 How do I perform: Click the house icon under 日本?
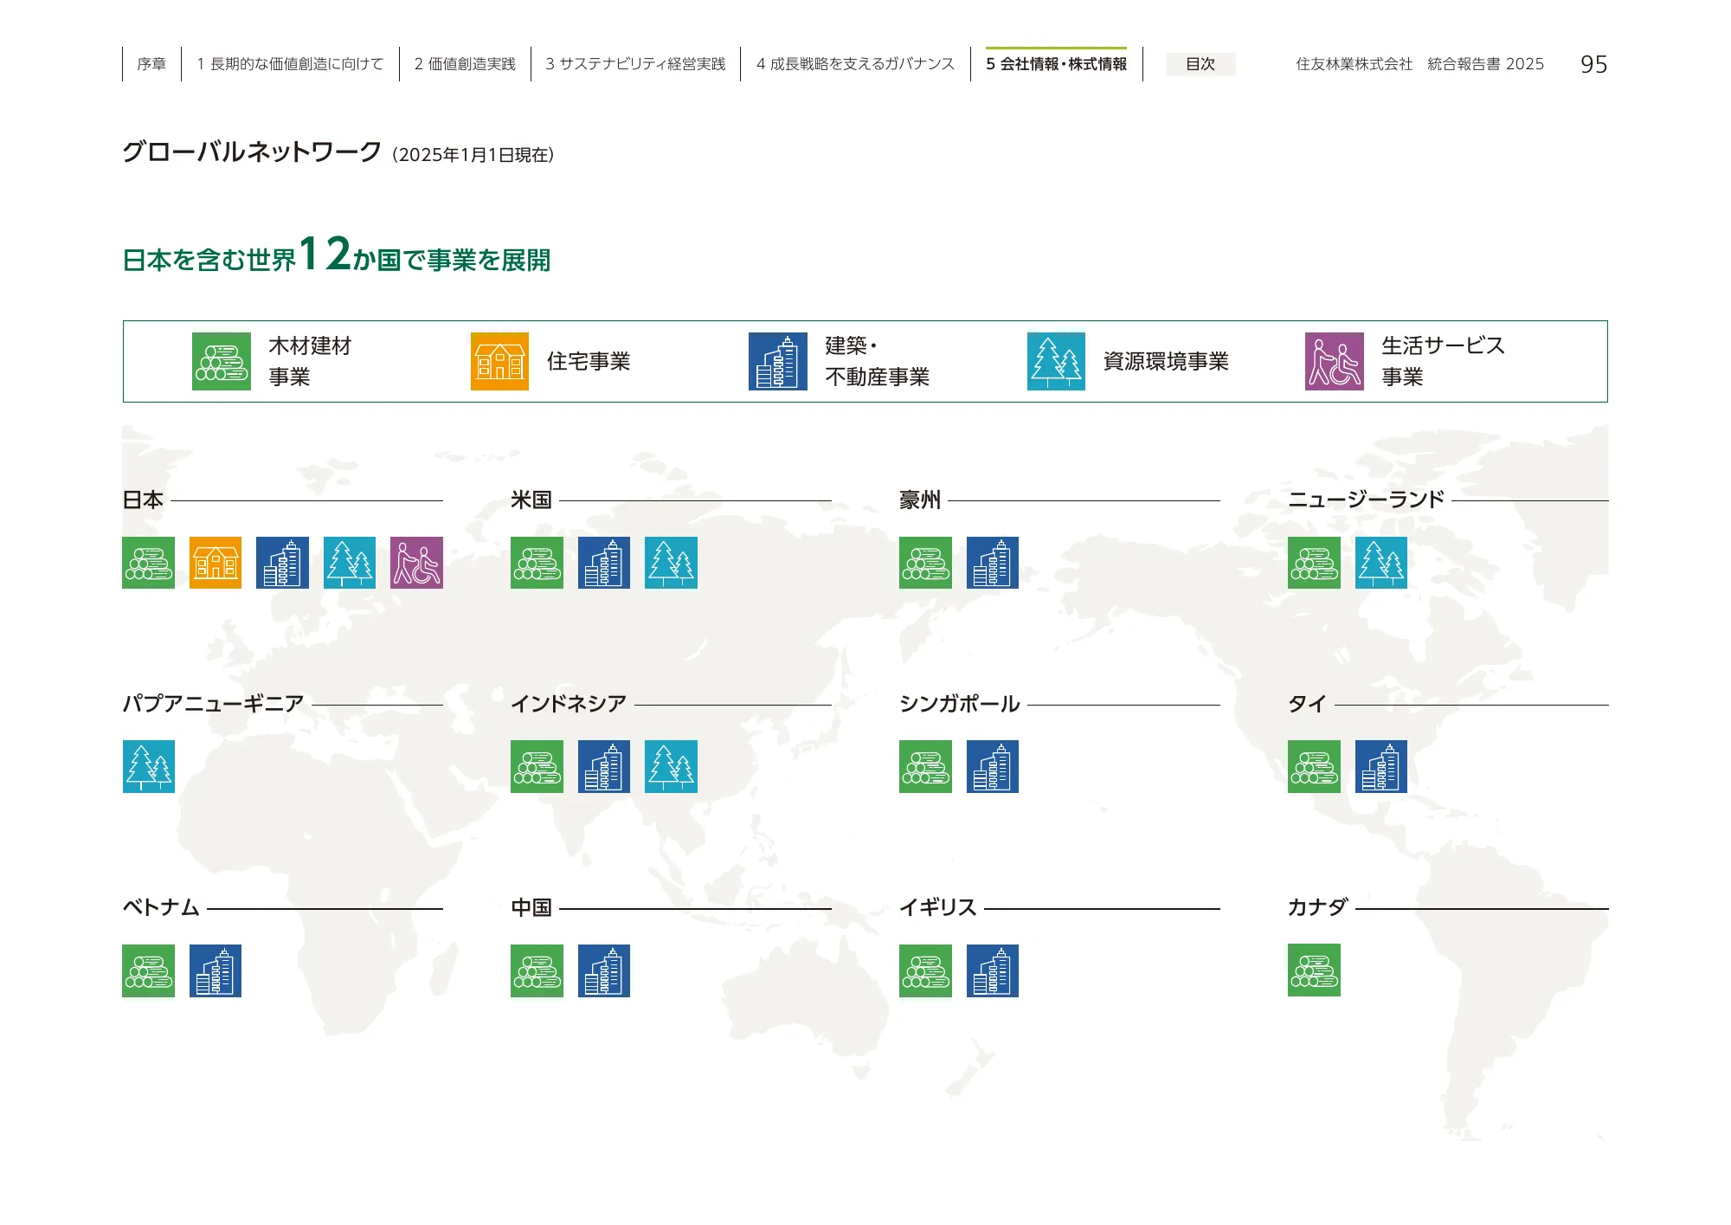pos(216,563)
